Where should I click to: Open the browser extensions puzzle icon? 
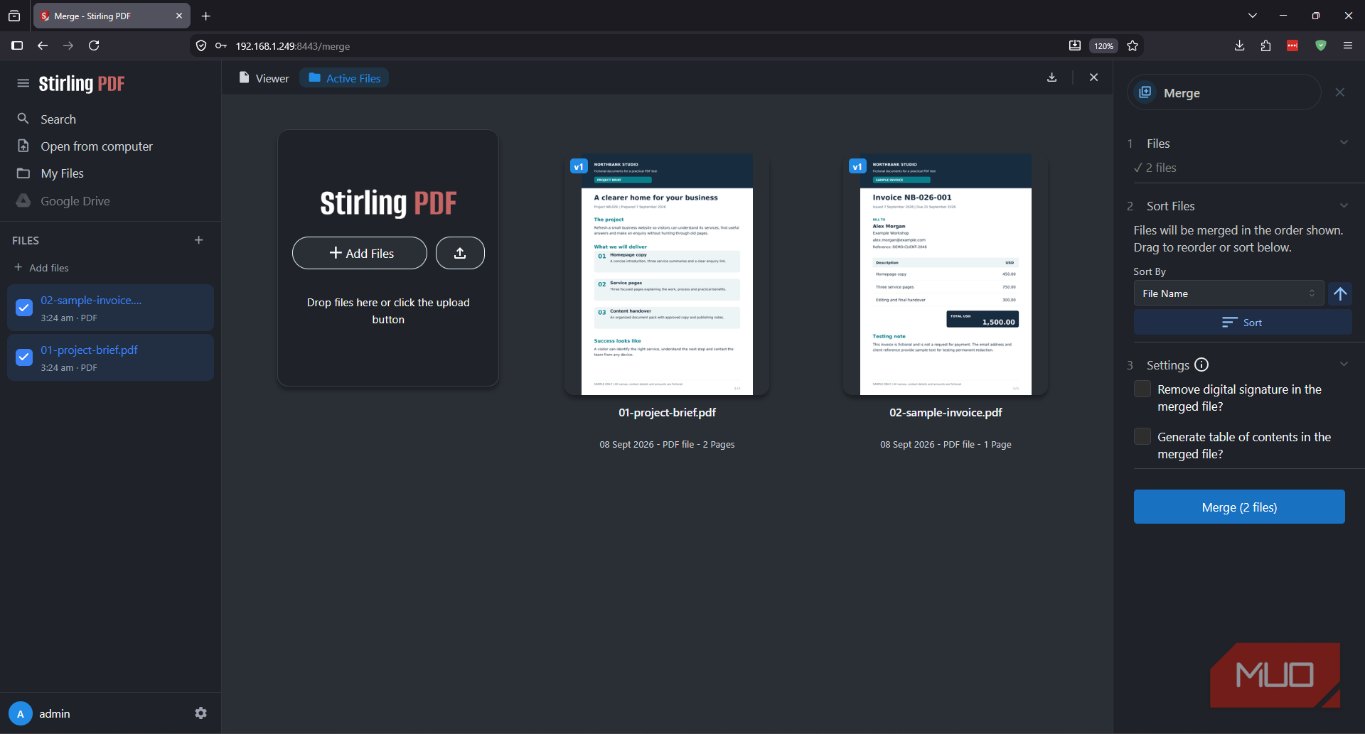1265,45
